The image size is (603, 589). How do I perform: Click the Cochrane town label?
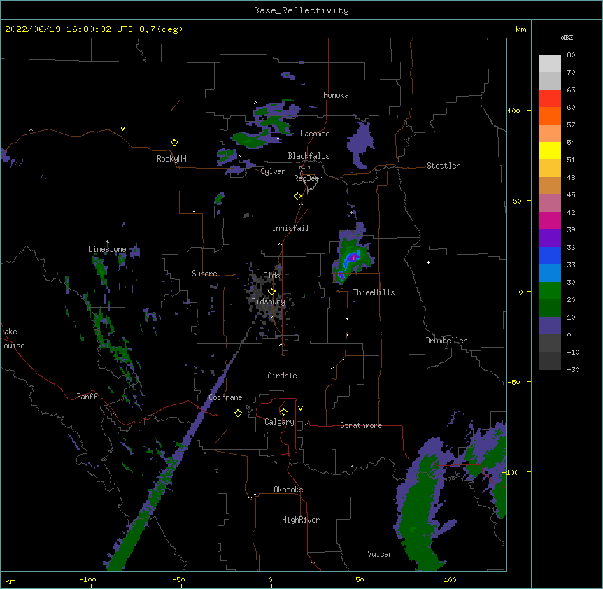225,397
